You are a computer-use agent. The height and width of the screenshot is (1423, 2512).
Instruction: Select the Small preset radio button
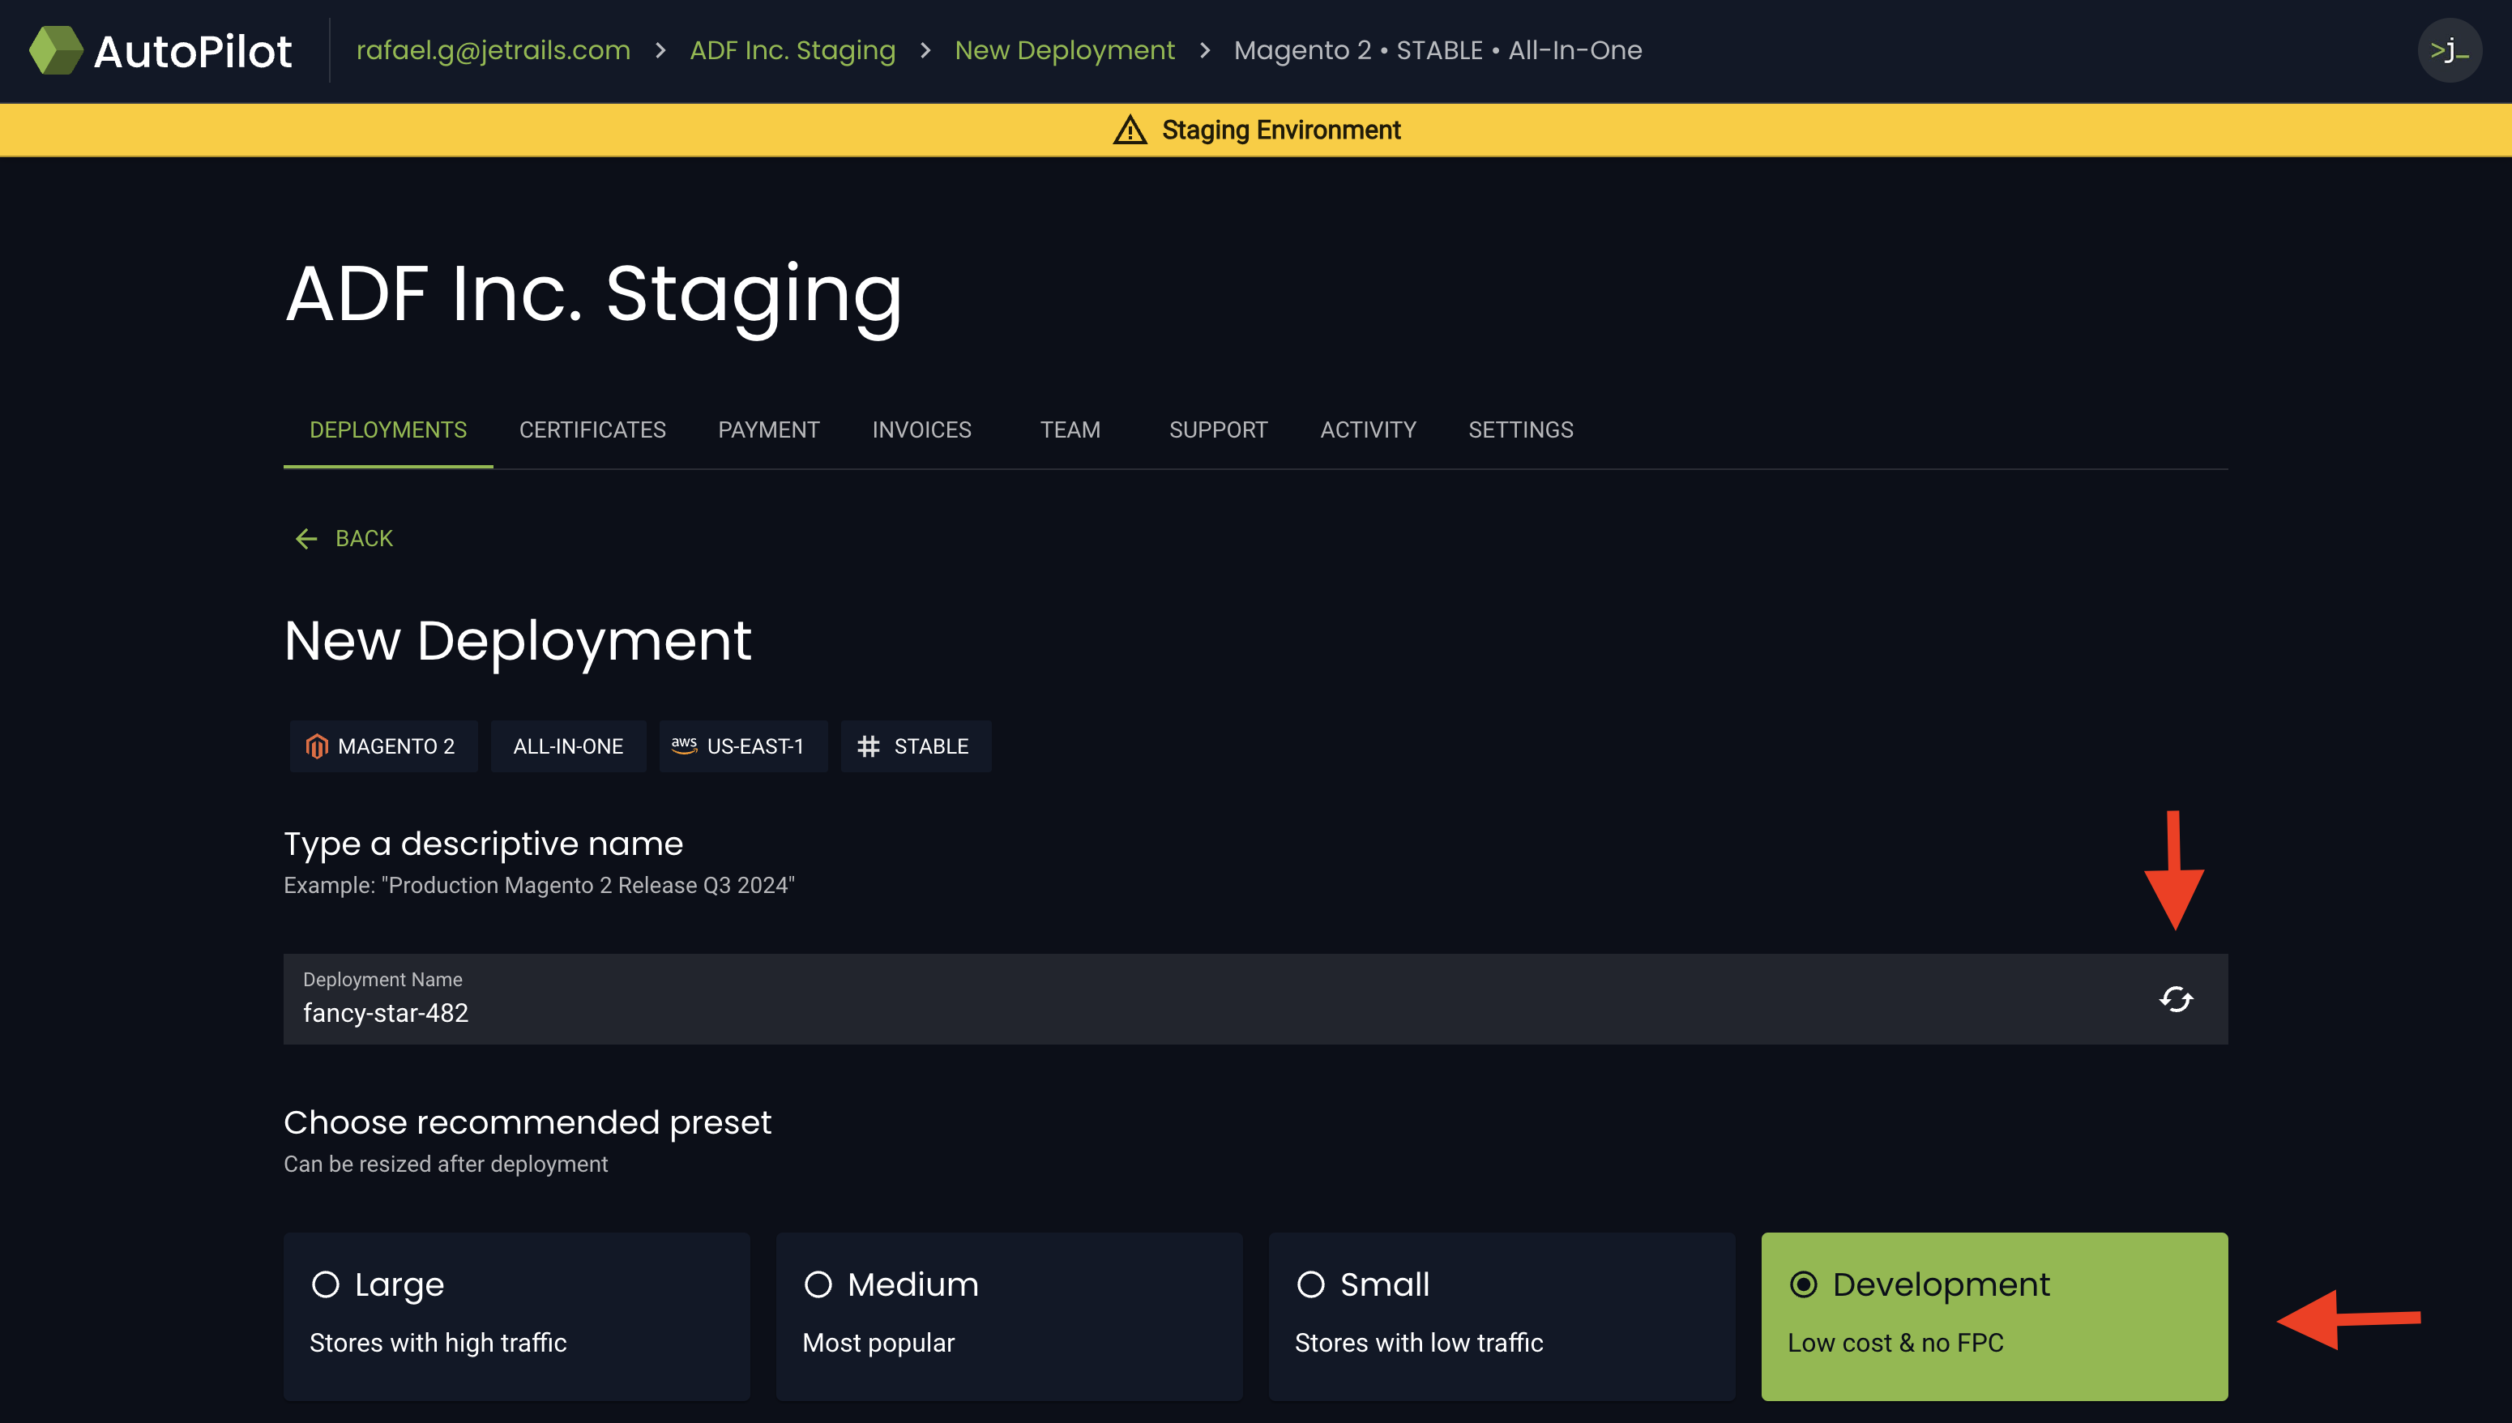pos(1310,1284)
